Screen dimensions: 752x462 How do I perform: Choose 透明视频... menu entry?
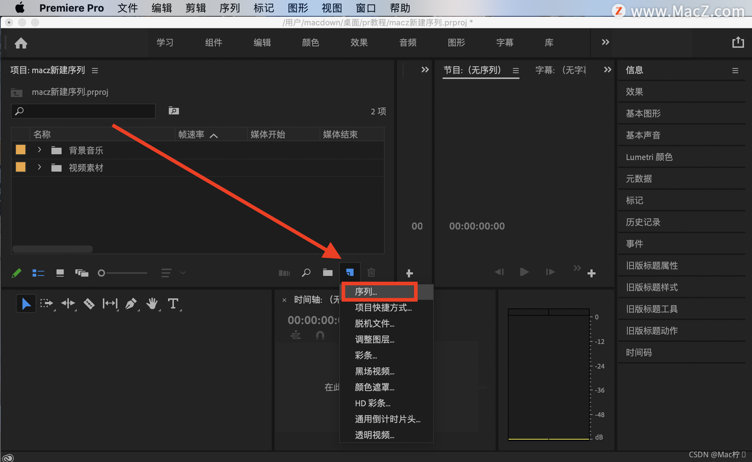click(386, 435)
